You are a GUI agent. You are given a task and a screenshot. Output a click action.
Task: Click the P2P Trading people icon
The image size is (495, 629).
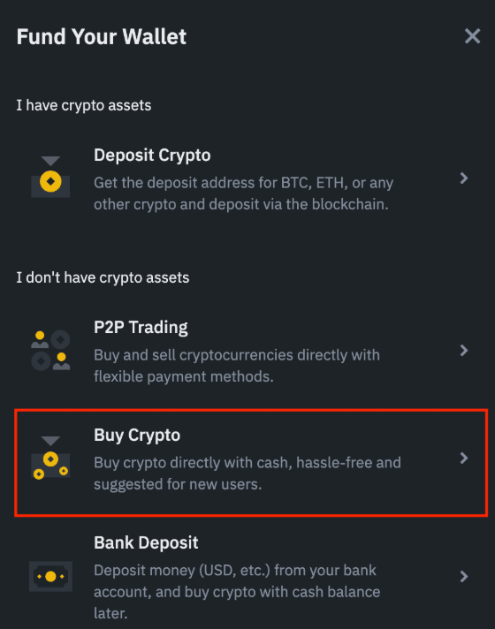point(50,350)
